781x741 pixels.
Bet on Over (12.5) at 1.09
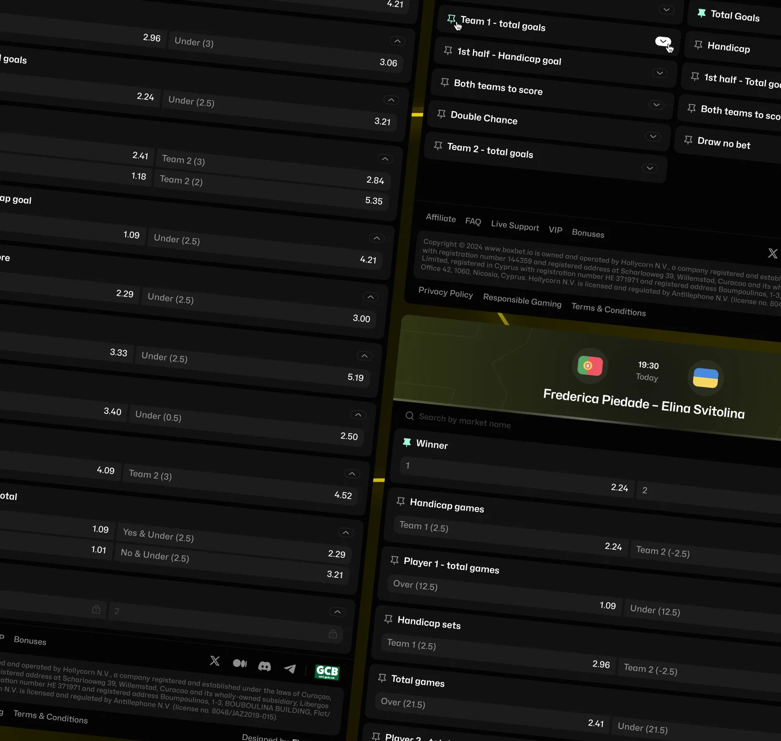point(505,595)
